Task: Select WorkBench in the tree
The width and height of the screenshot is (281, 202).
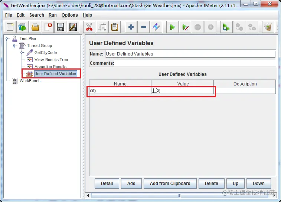Action: 30,81
